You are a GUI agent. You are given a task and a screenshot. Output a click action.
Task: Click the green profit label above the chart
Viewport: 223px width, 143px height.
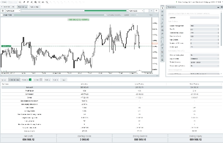point(78,20)
